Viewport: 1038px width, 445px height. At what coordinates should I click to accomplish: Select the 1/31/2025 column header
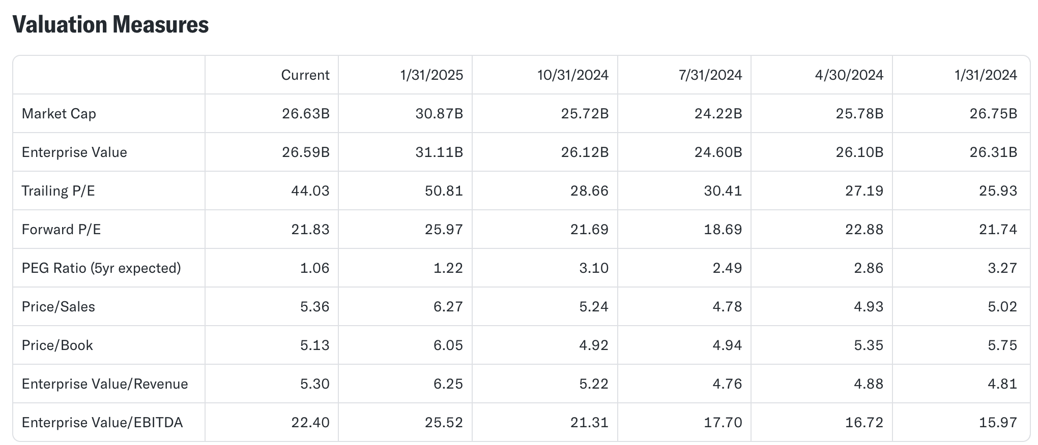431,75
